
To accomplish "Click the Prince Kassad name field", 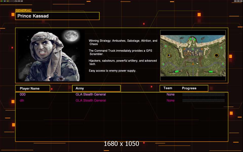I will pos(57,16).
